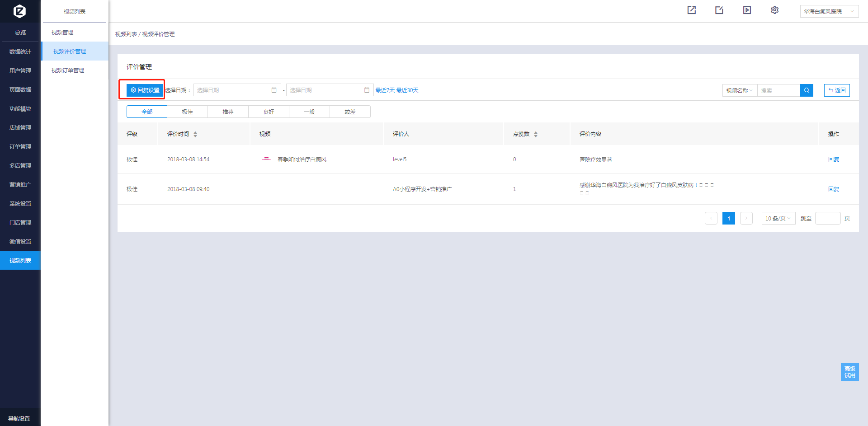
Task: Expand the 华海白癜风医院 account dropdown
Action: pyautogui.click(x=829, y=11)
